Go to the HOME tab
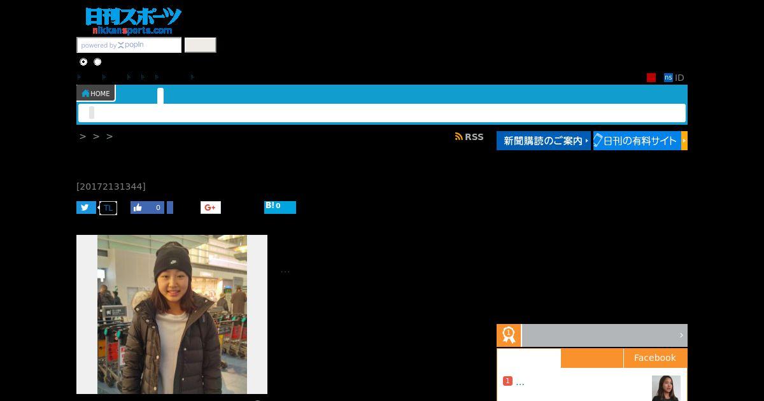Screen dimensions: 764x401 (95, 94)
